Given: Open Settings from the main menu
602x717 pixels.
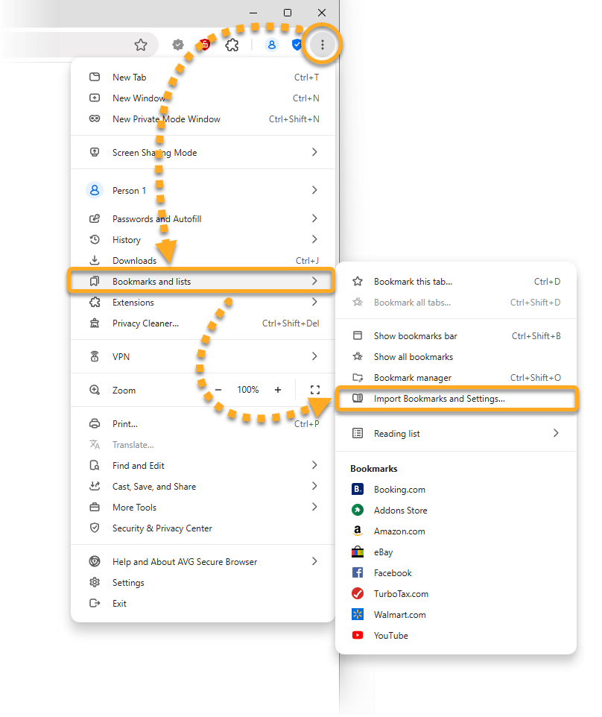Looking at the screenshot, I should 128,583.
